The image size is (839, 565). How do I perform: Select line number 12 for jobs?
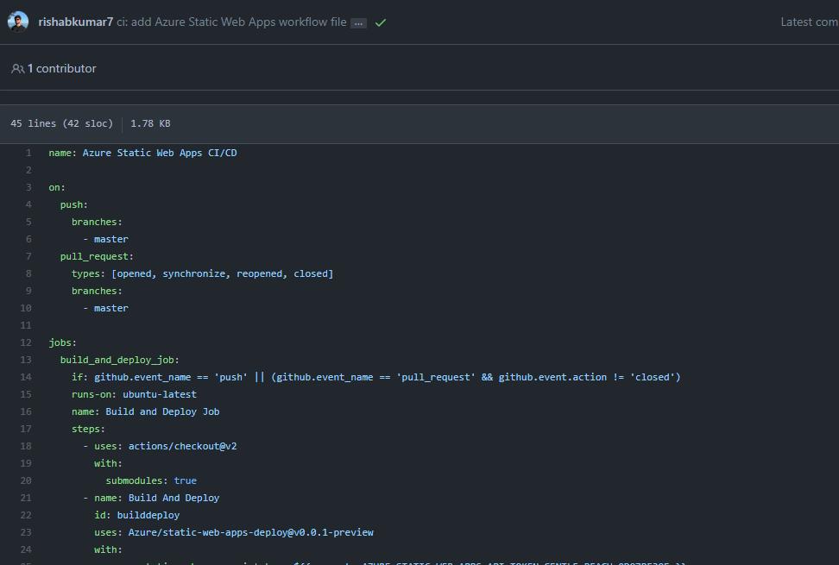point(26,342)
